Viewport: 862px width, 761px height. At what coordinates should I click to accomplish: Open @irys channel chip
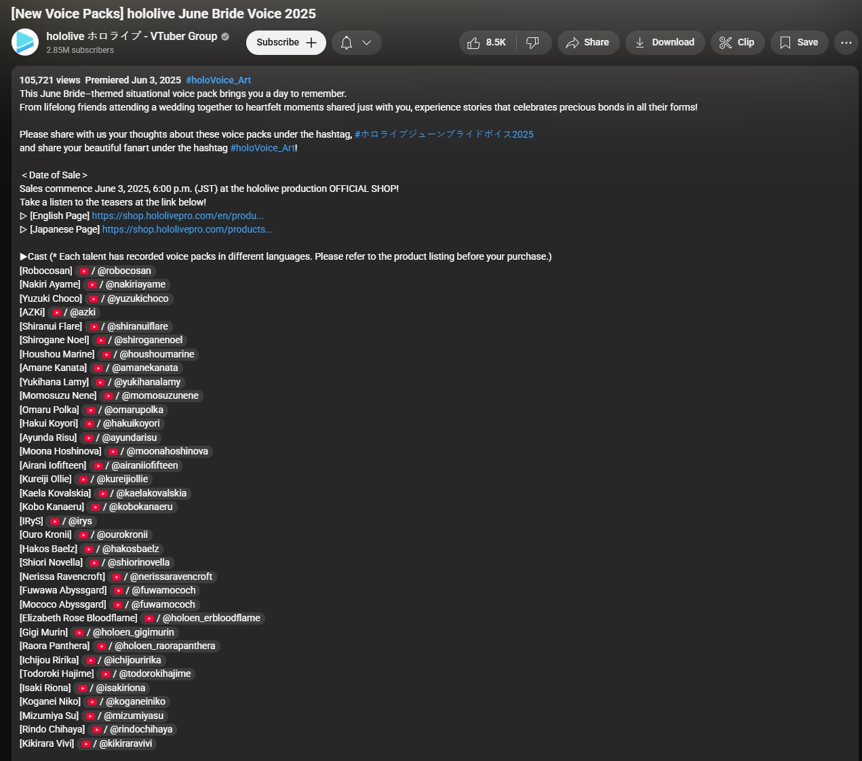tap(71, 521)
